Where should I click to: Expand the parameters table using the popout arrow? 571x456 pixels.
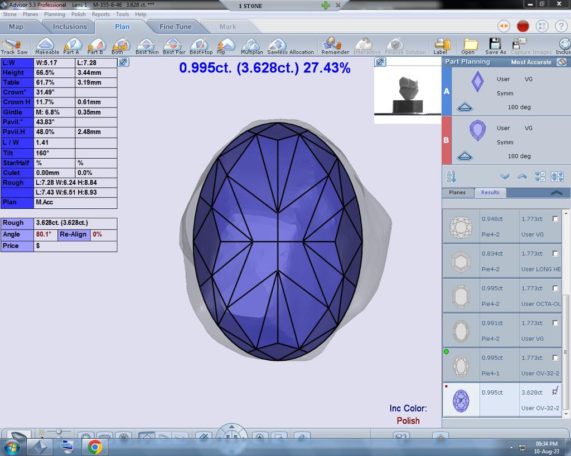pos(124,62)
